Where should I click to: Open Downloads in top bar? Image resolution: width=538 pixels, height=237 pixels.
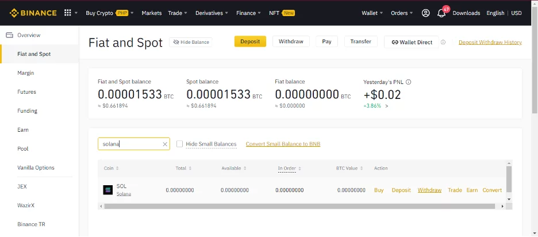pos(466,13)
